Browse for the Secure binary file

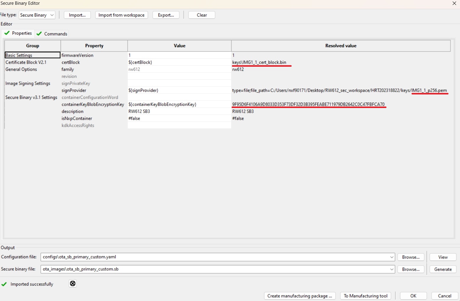pyautogui.click(x=411, y=269)
